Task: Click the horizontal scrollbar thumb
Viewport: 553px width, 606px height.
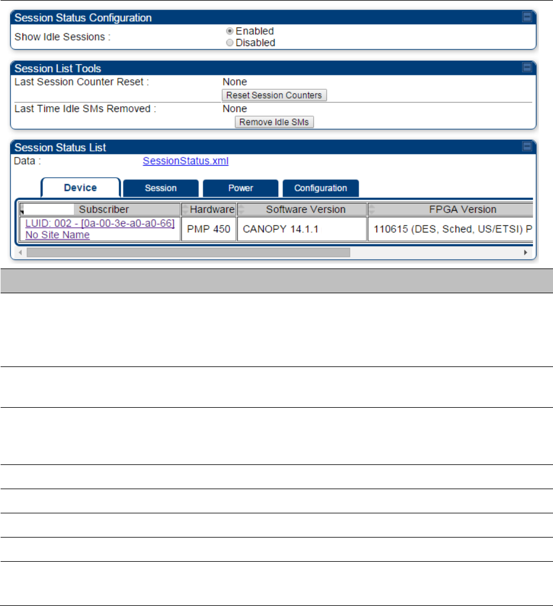Action: tap(188, 253)
